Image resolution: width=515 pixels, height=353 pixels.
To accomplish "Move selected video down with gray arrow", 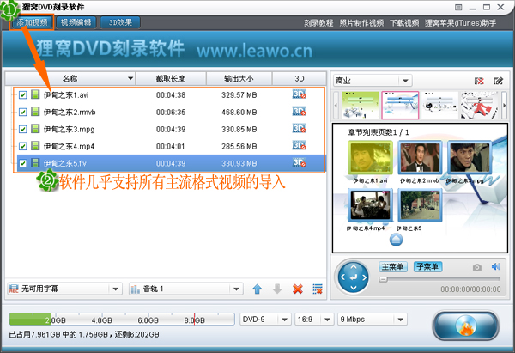I will (277, 289).
